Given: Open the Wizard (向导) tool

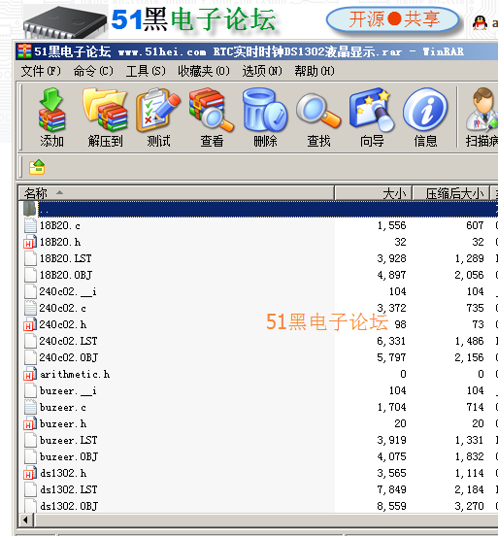Looking at the screenshot, I should (x=372, y=110).
